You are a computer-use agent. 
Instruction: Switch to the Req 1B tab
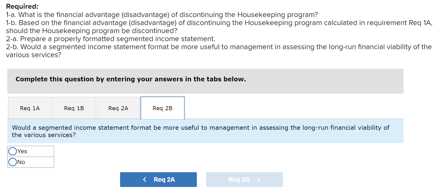[74, 108]
